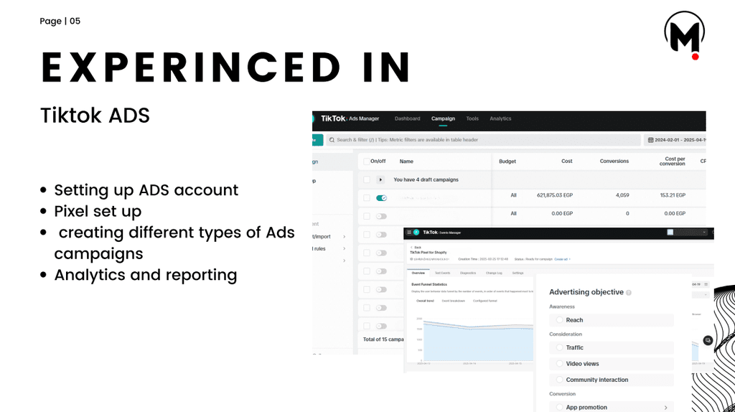The width and height of the screenshot is (735, 412).
Task: Click the teal Create button
Action: [318, 140]
